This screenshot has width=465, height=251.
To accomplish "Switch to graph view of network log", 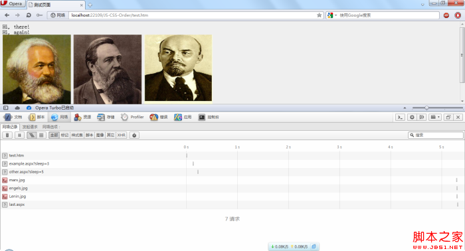I will pyautogui.click(x=31, y=135).
